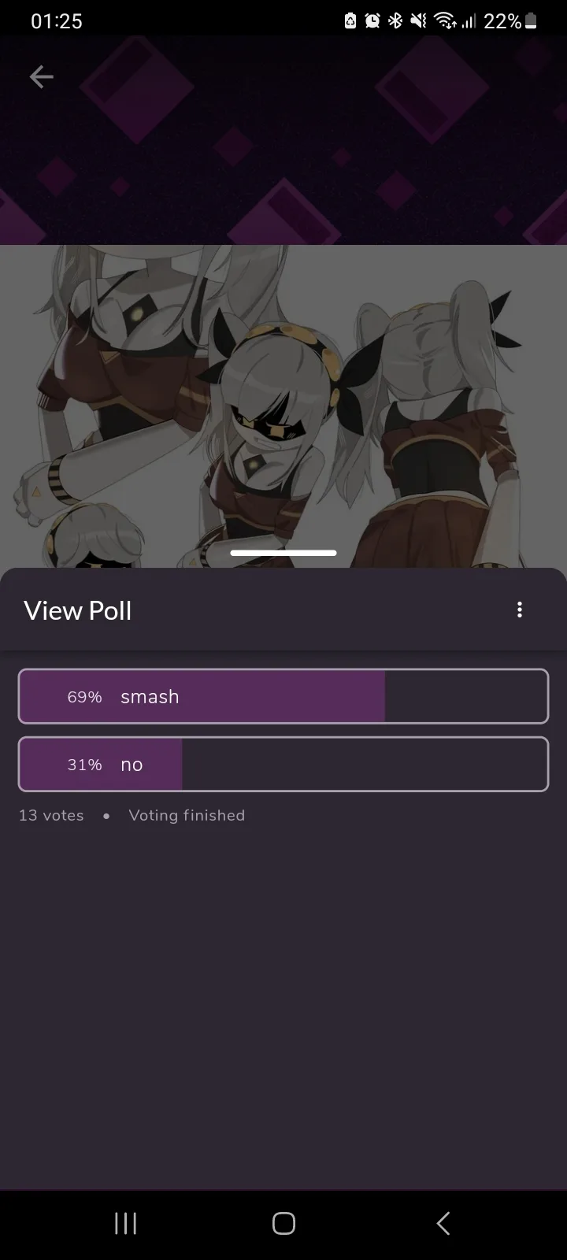
Task: Open the three-dot poll options menu
Action: tap(520, 610)
